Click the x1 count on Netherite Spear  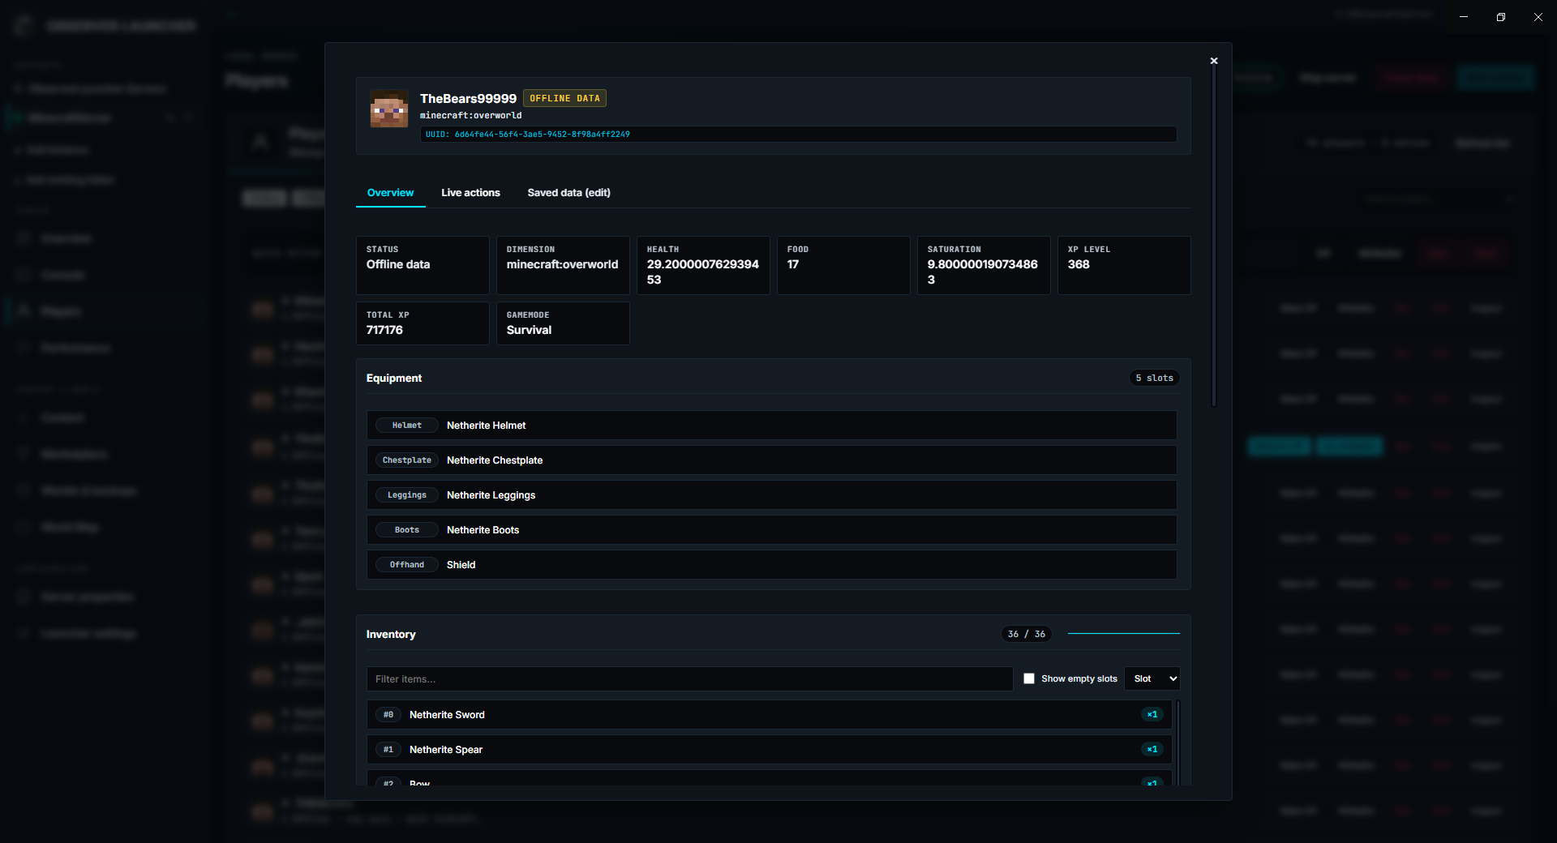(x=1152, y=750)
